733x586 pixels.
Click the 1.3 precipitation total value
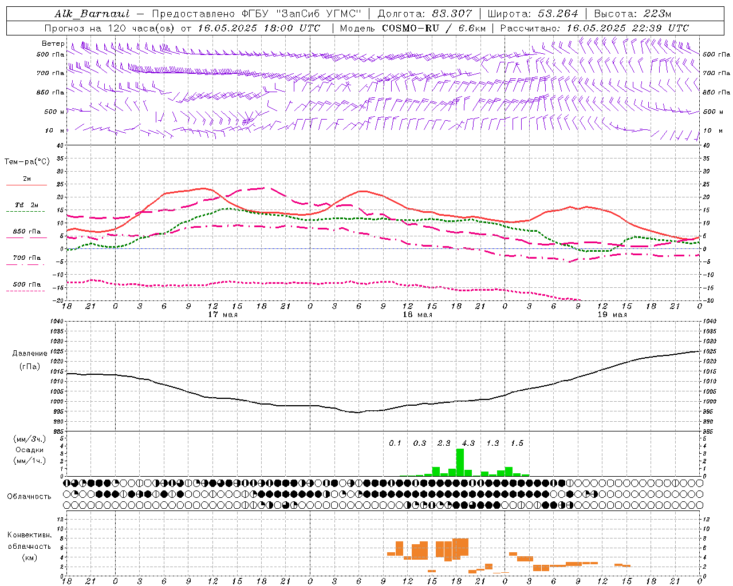[492, 443]
